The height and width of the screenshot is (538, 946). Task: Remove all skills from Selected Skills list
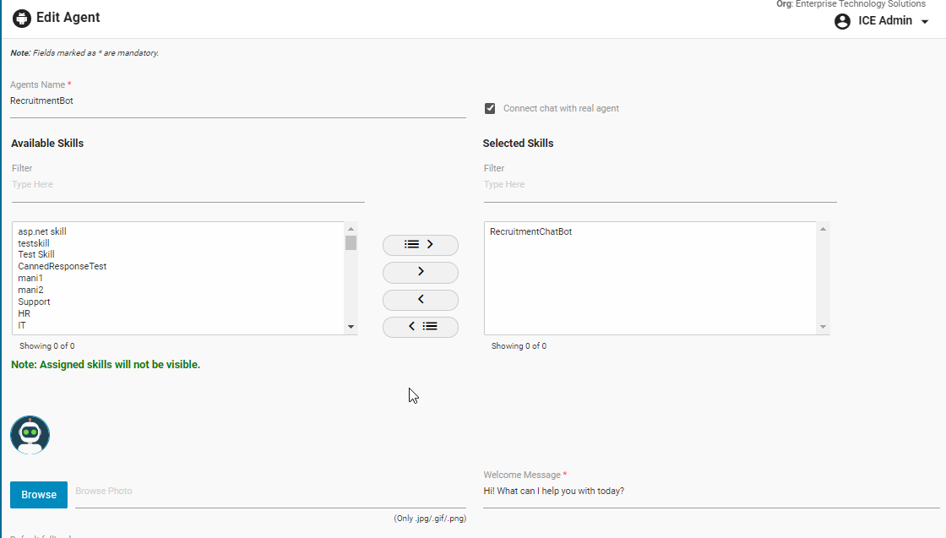coord(420,327)
